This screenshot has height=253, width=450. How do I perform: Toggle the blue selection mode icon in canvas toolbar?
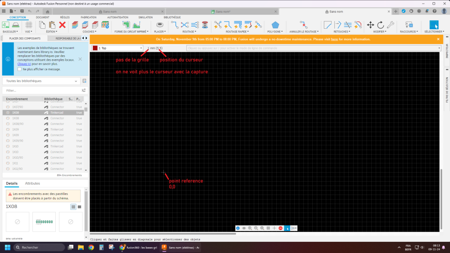pyautogui.click(x=287, y=228)
